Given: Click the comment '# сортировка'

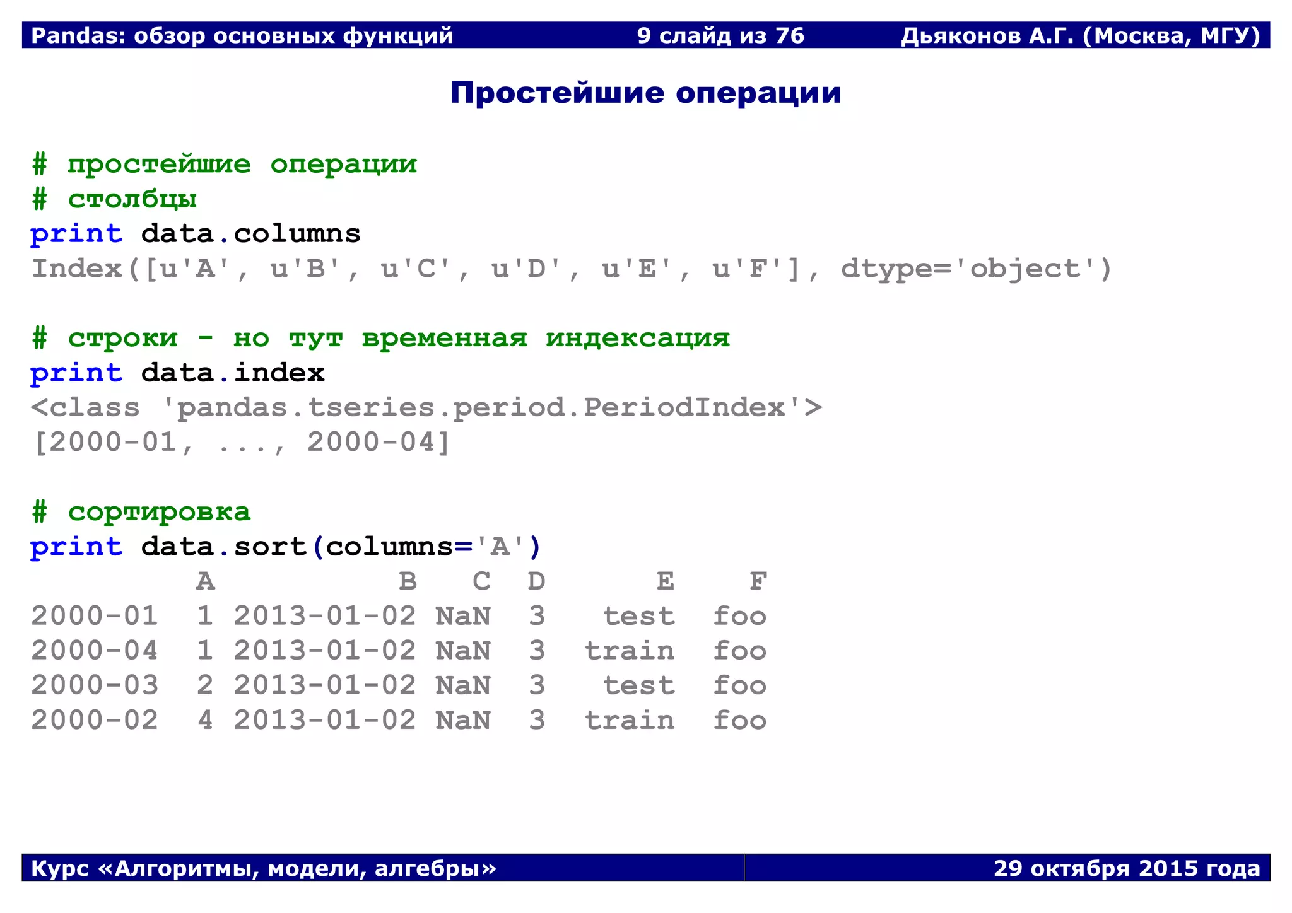Looking at the screenshot, I should tap(141, 512).
